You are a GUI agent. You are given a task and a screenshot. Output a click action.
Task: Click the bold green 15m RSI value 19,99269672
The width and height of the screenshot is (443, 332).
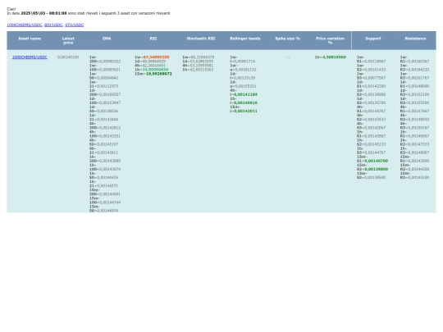[x=159, y=74]
